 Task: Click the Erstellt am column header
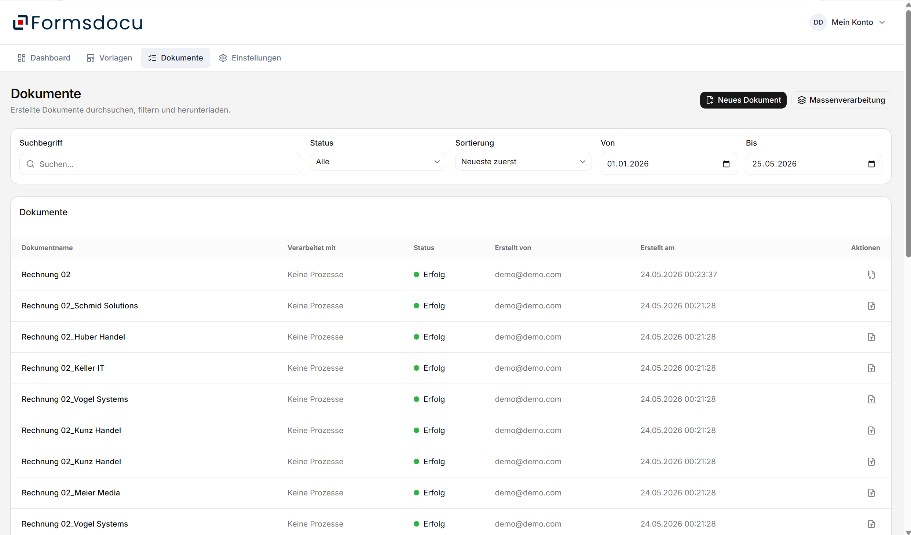pos(657,248)
